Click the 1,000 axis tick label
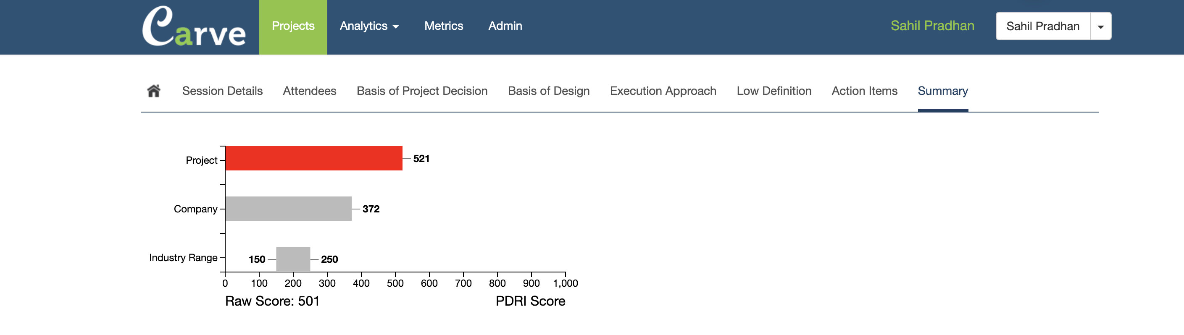The height and width of the screenshot is (335, 1184). 566,283
